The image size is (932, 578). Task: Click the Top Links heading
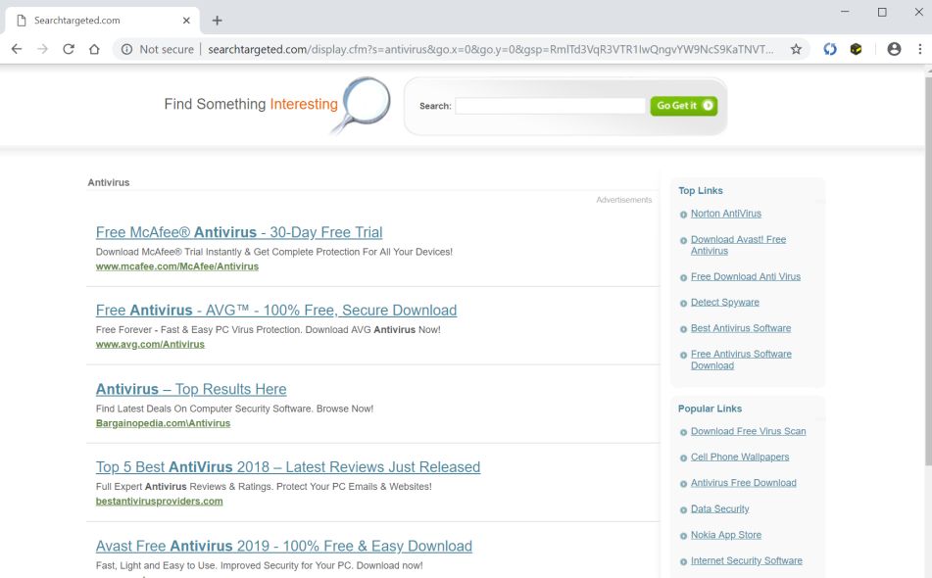pyautogui.click(x=700, y=191)
